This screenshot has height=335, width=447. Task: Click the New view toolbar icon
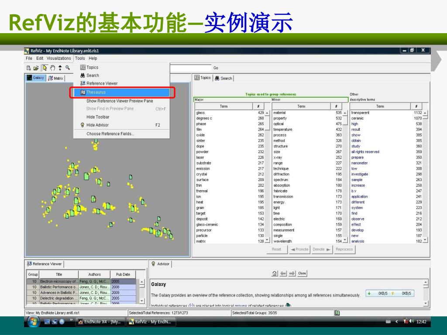click(x=28, y=68)
